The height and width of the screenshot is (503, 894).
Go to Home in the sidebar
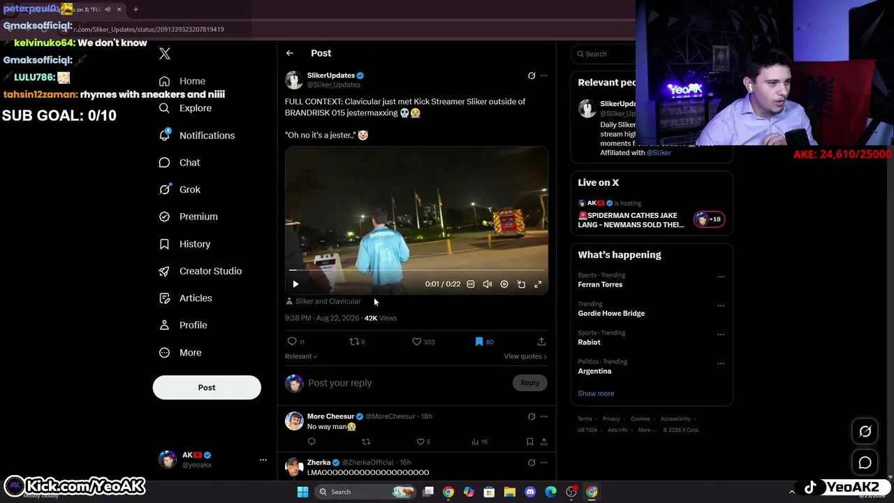(182, 81)
